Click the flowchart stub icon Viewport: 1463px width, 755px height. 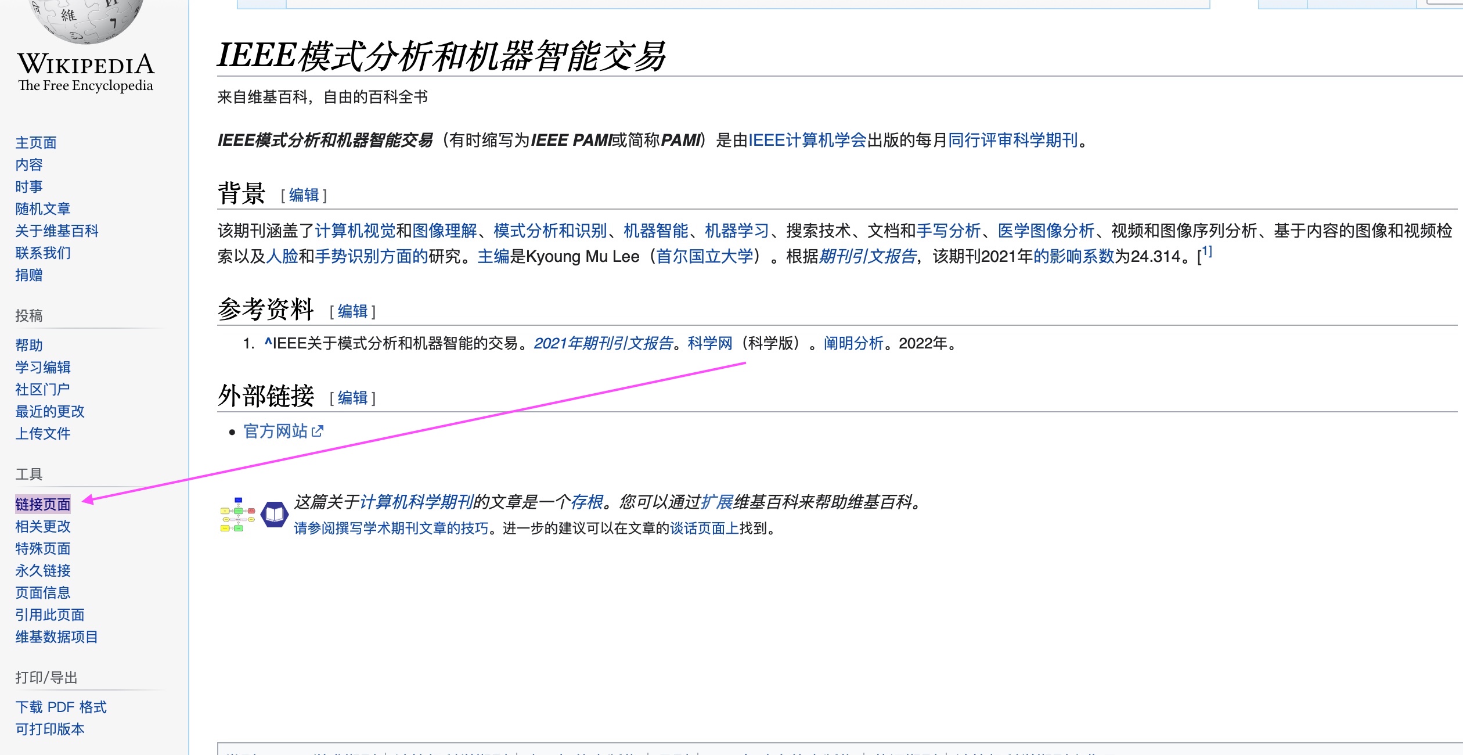pyautogui.click(x=237, y=515)
